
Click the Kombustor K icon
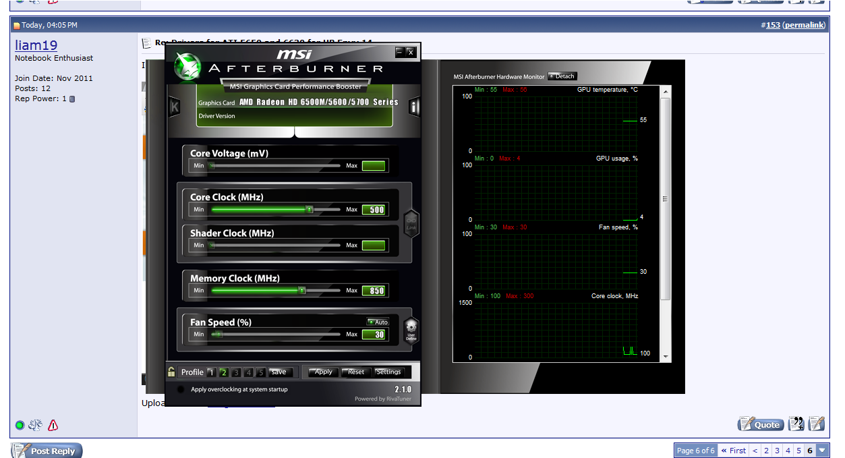click(174, 107)
